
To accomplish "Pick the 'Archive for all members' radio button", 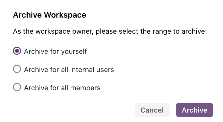I will [x=17, y=87].
